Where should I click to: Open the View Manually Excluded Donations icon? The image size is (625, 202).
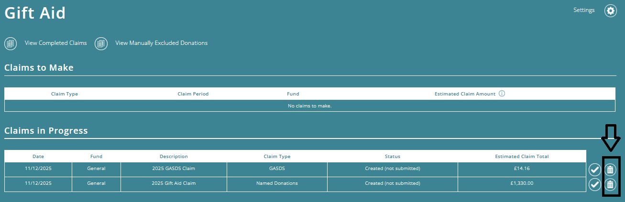click(101, 43)
